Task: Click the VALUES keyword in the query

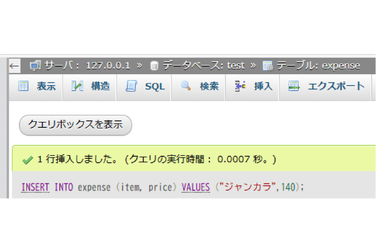Action: (x=196, y=187)
